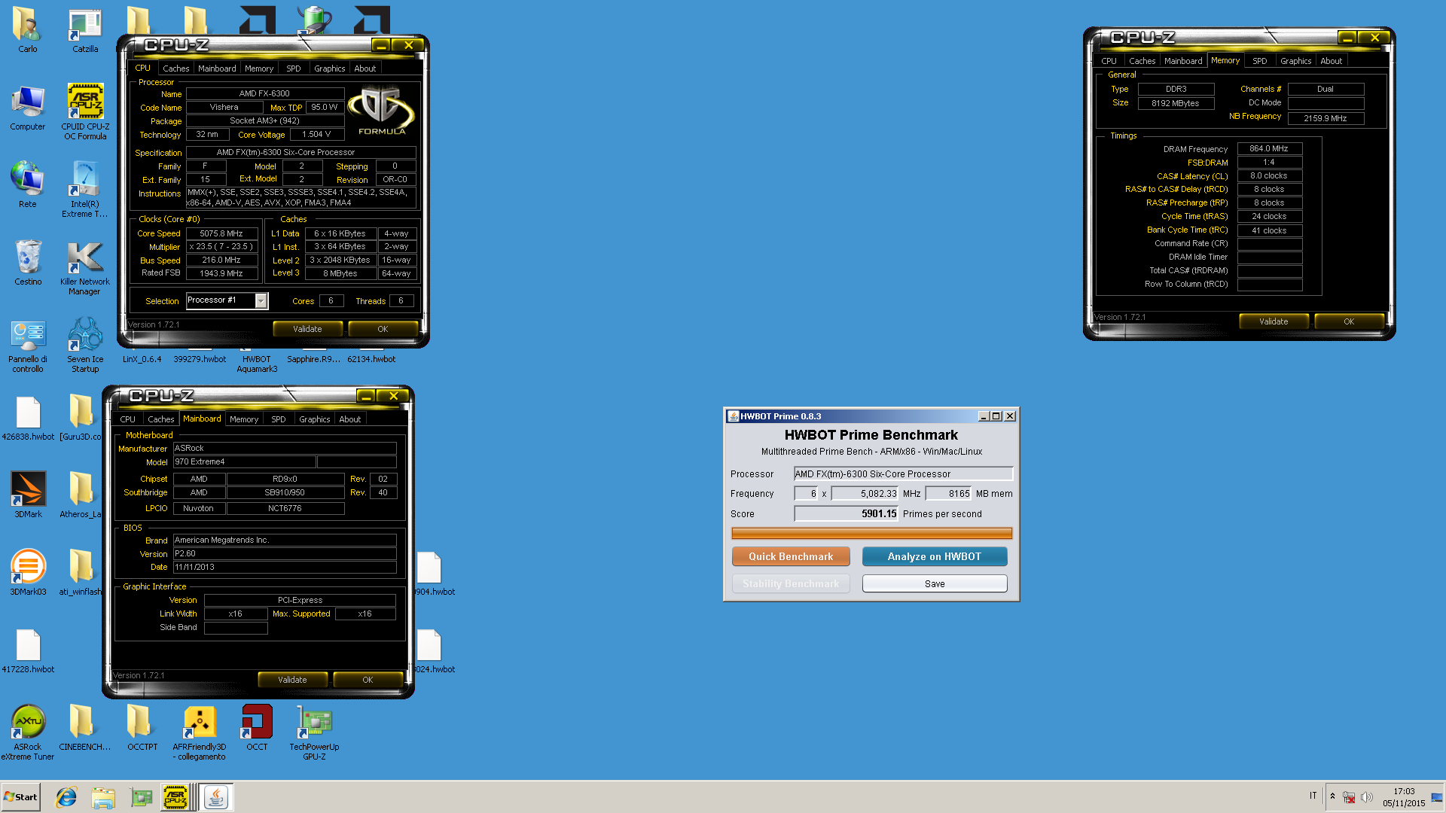The image size is (1446, 813).
Task: Click the HWBOT Processor name field
Action: pos(903,473)
